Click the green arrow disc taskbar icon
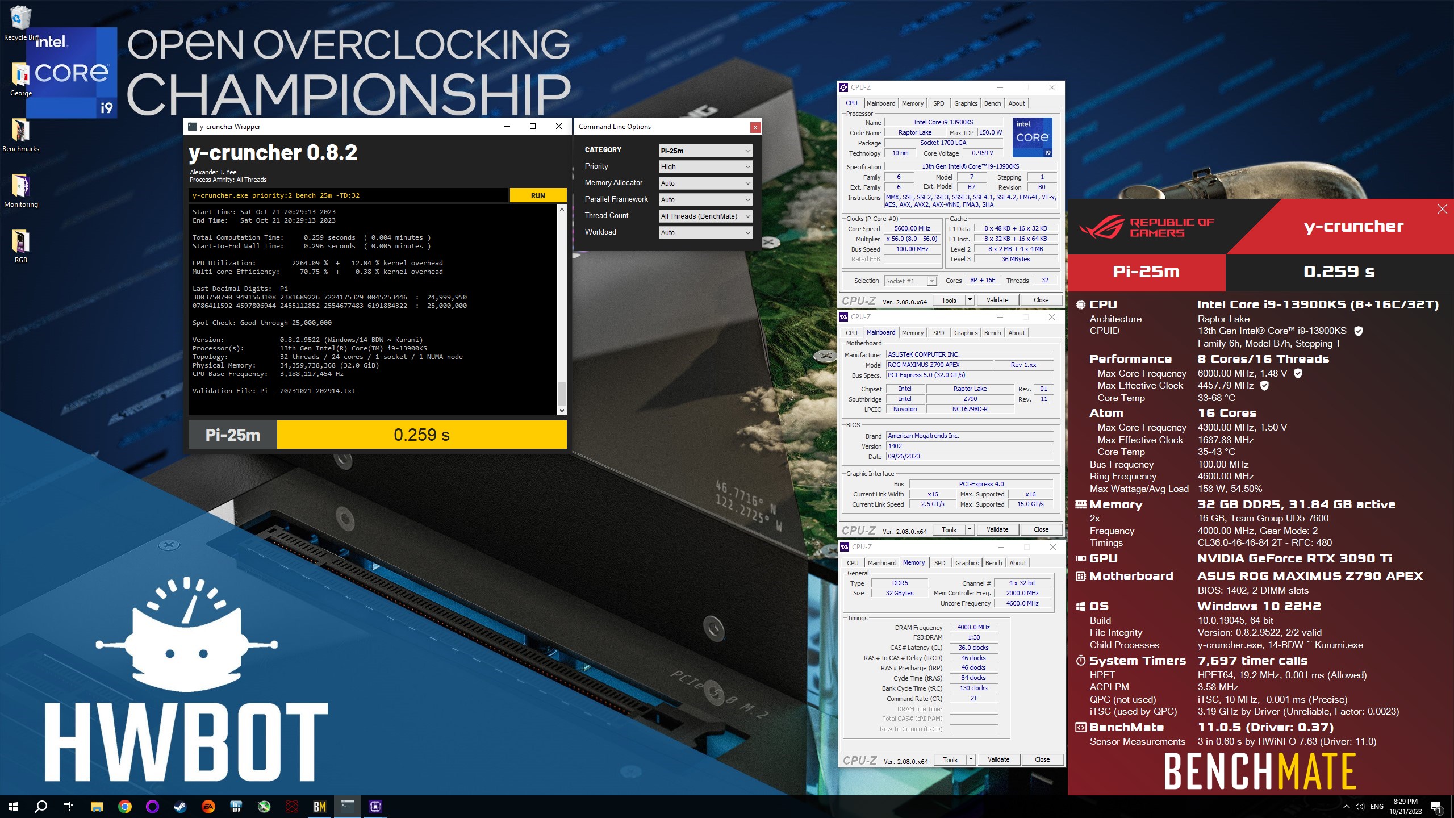The height and width of the screenshot is (818, 1454). coord(264,806)
